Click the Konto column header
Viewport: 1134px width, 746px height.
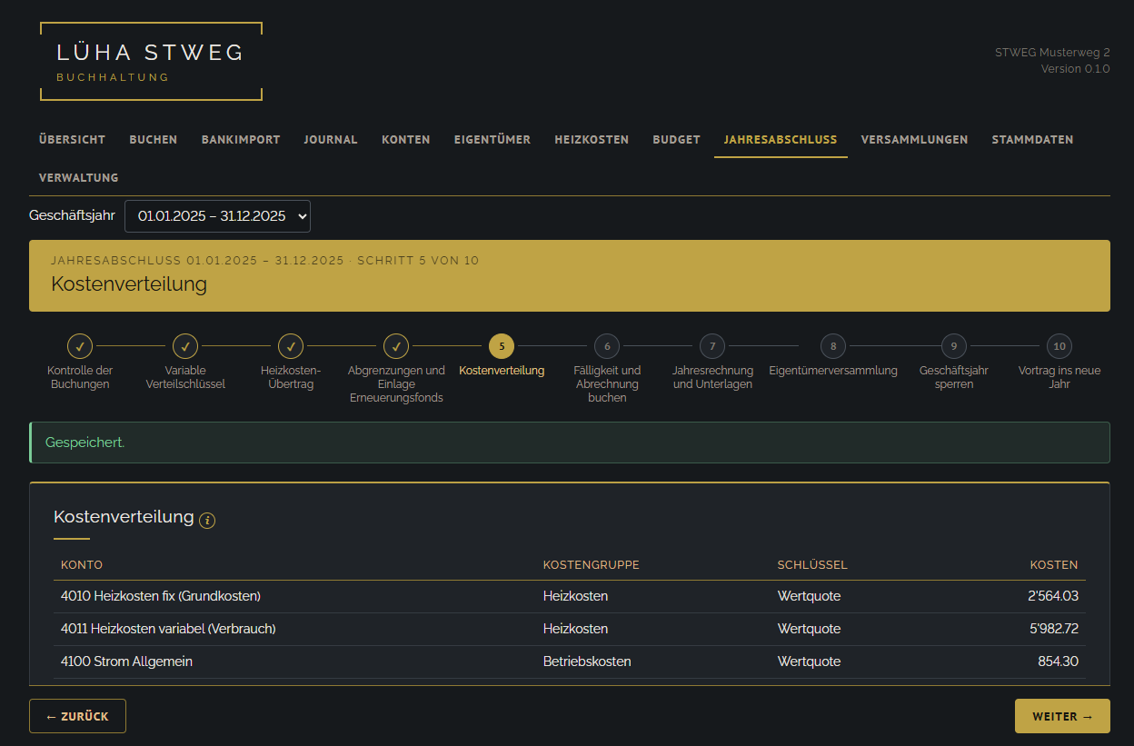pyautogui.click(x=82, y=565)
